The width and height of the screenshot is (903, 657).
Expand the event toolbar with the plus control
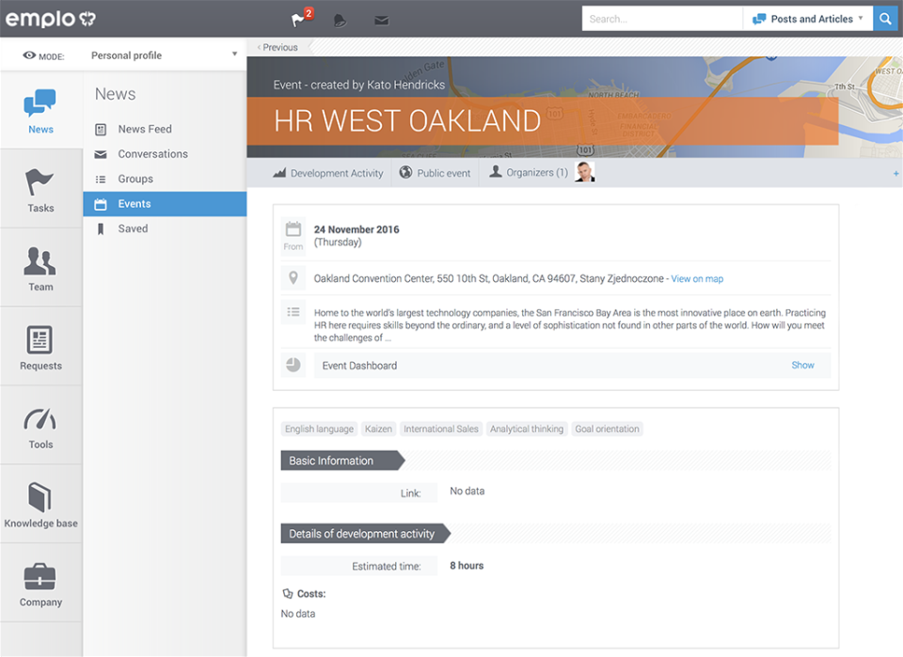[895, 172]
